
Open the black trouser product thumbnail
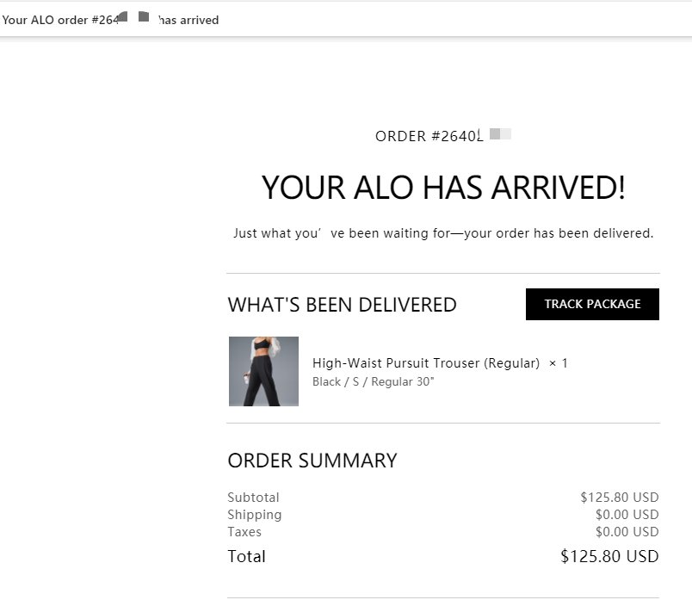pos(263,371)
